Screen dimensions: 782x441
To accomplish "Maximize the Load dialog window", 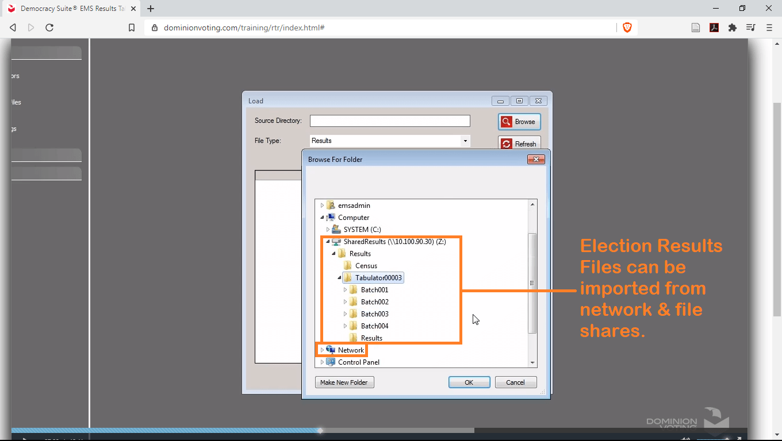I will pyautogui.click(x=519, y=101).
